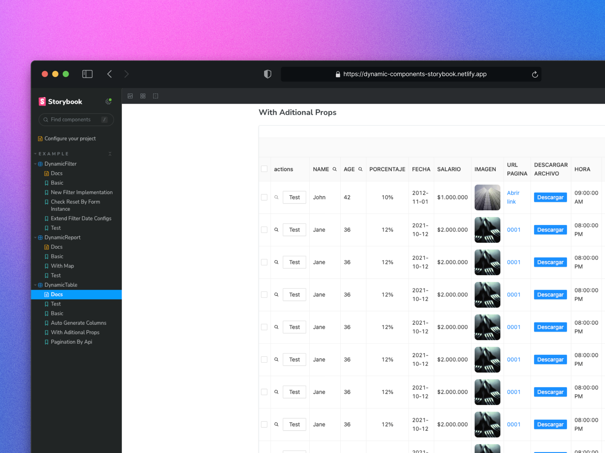Check the first Jane row checkbox
Viewport: 605px width, 453px height.
coord(264,230)
